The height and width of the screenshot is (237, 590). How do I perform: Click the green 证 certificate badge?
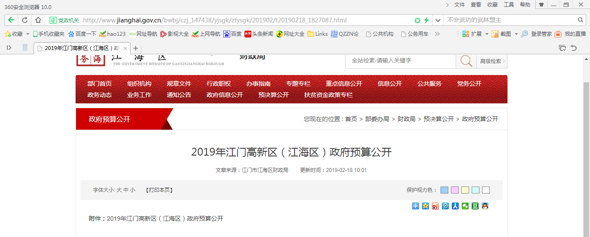tap(53, 20)
